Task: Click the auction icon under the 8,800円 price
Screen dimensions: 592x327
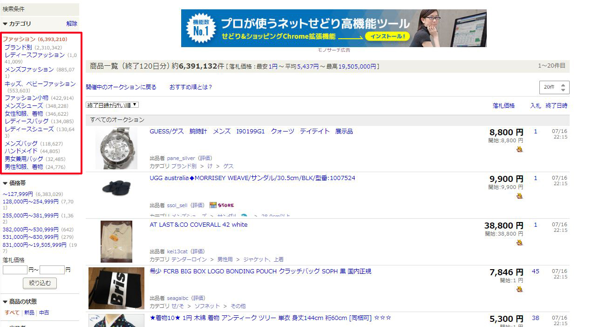Action: [x=519, y=149]
